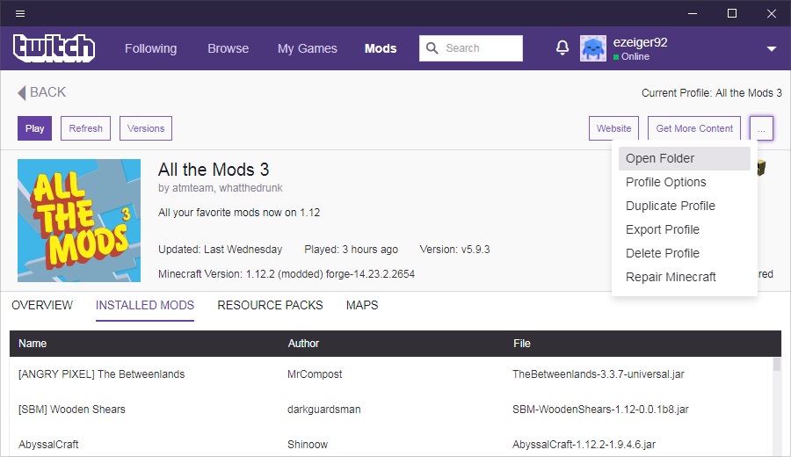The image size is (791, 457).
Task: Select [ANGRY PIXEL] The Betweenlands row
Action: [x=391, y=374]
